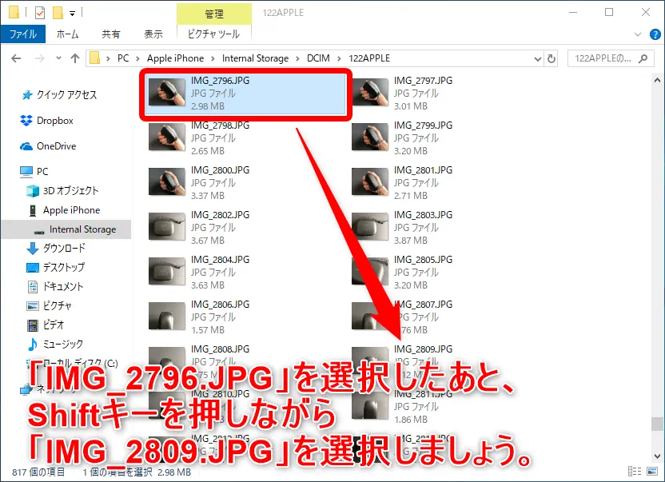Click the vertical scrollbar thumb
665x482 pixels.
click(657, 424)
